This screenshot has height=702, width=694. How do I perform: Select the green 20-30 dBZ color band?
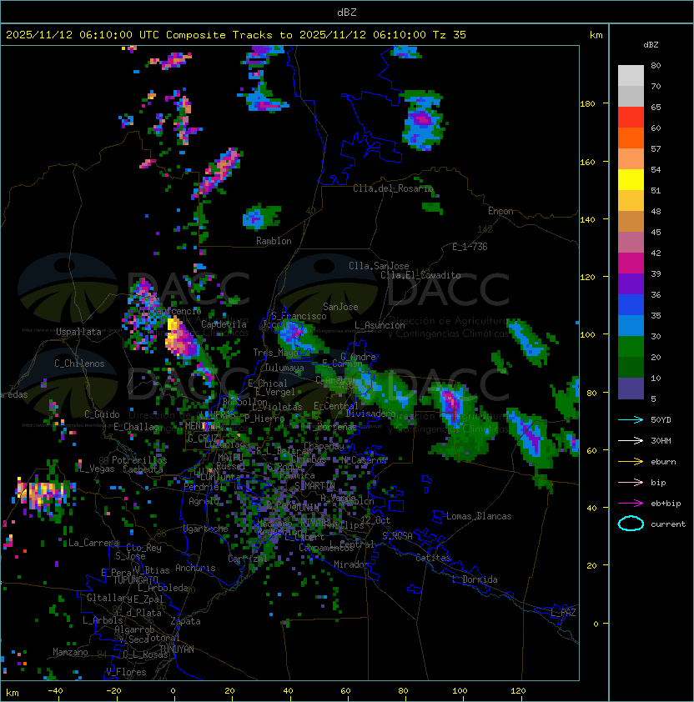(631, 347)
